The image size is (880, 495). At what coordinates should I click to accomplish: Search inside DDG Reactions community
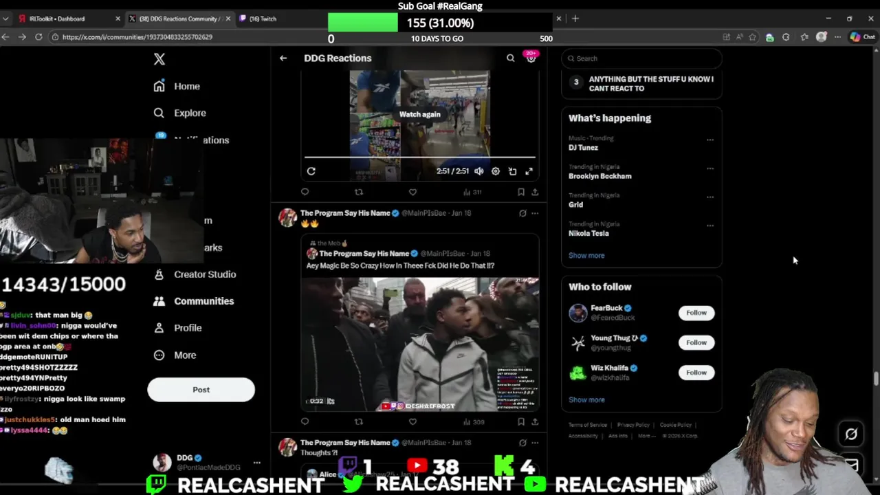click(x=510, y=58)
